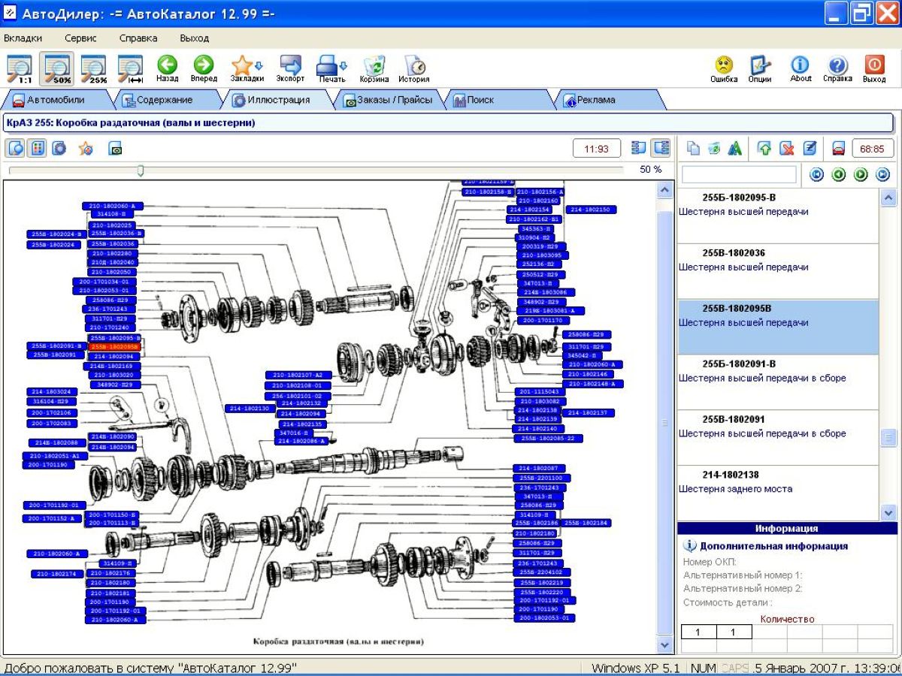Open the Печать print dropdown
The height and width of the screenshot is (676, 902).
pyautogui.click(x=331, y=69)
